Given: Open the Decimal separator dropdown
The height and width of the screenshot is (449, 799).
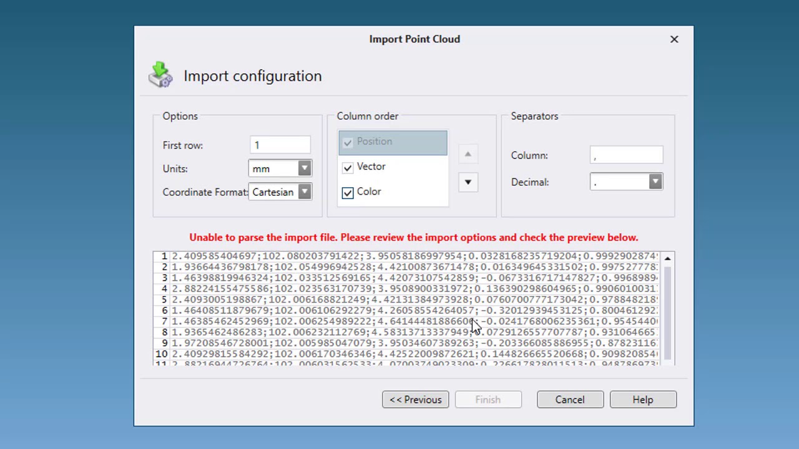Looking at the screenshot, I should coord(655,182).
